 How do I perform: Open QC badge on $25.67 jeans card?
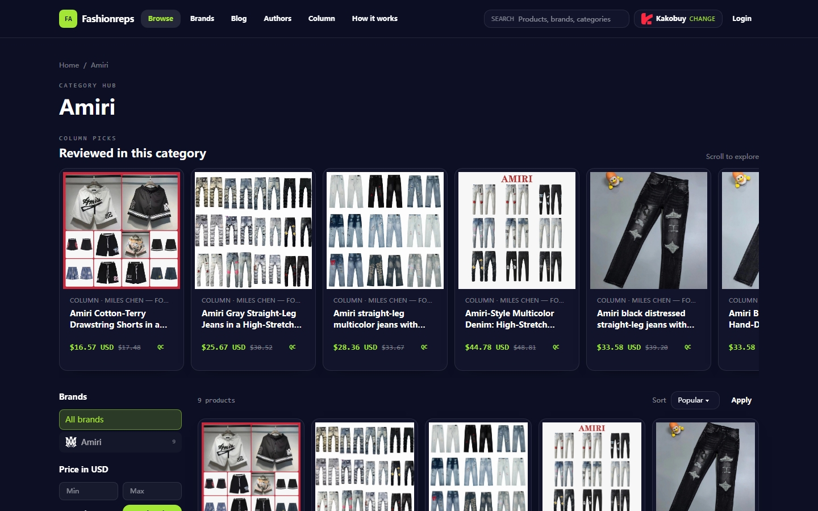pyautogui.click(x=293, y=347)
